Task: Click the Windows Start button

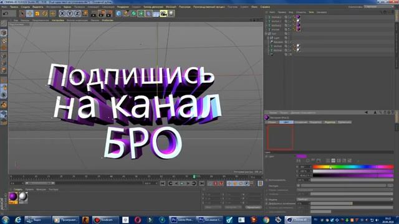Action: click(6, 220)
